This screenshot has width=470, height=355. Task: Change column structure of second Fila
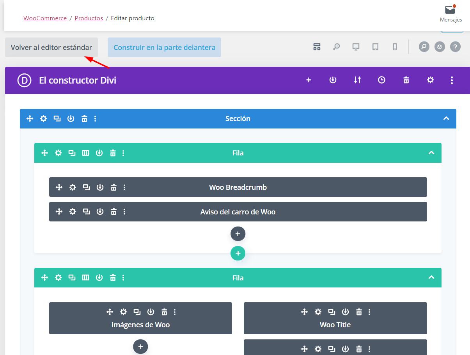click(85, 278)
